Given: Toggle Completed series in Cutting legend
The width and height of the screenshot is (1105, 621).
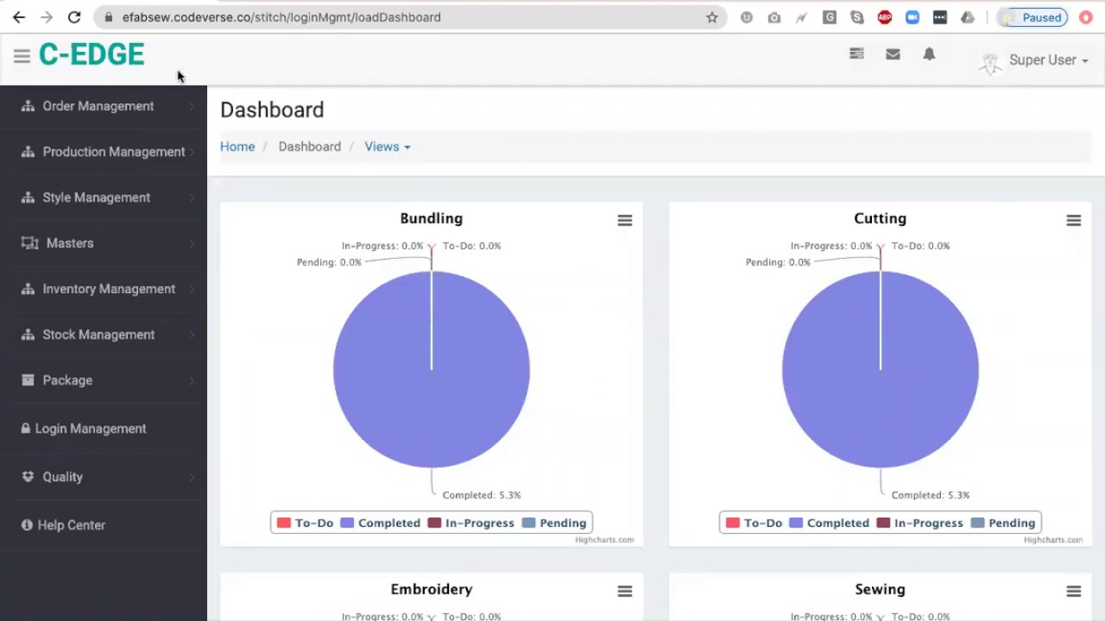Looking at the screenshot, I should point(829,523).
